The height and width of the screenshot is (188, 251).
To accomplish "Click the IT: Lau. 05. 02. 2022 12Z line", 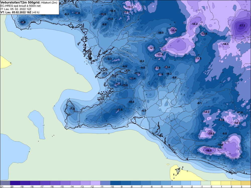I will [x=16, y=9].
